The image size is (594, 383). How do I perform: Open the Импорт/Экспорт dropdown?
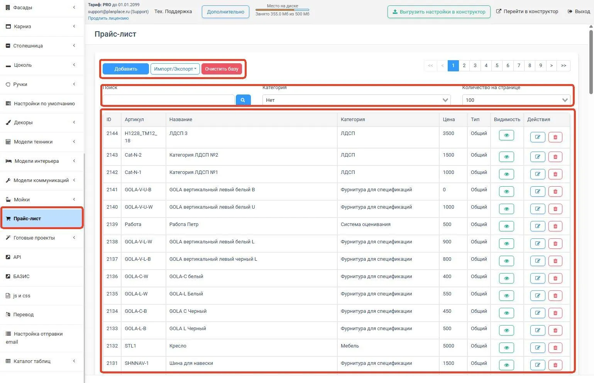click(175, 69)
